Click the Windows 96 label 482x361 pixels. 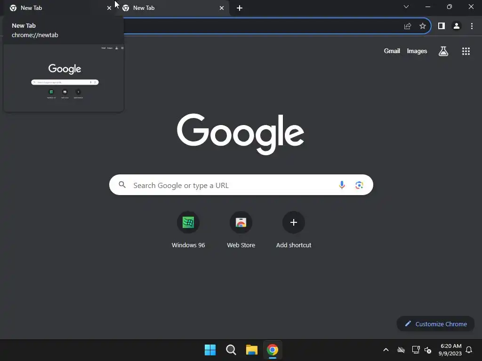point(188,245)
